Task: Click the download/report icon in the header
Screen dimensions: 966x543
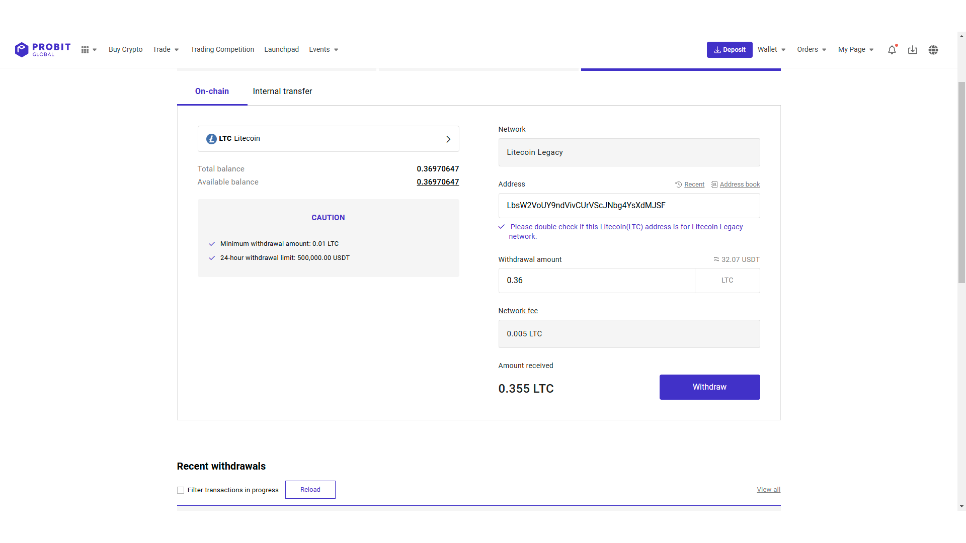Action: 913,50
